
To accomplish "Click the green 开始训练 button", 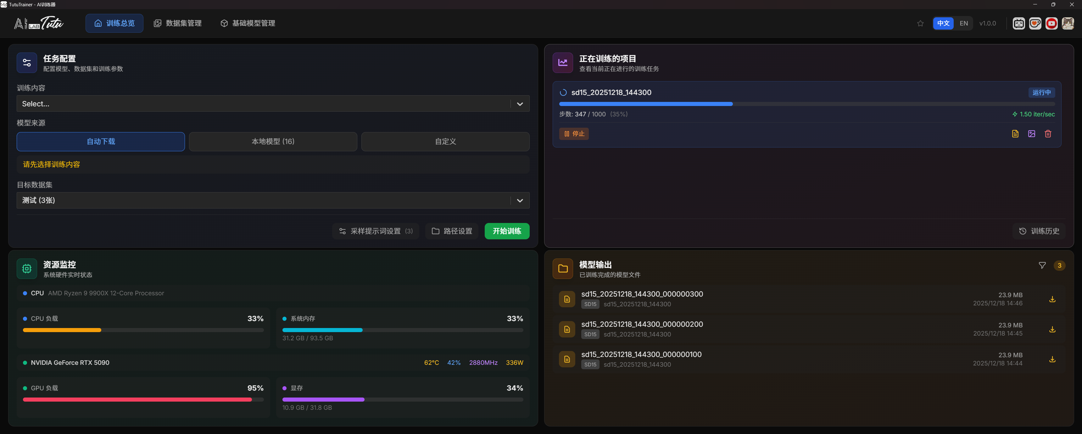I will 506,231.
